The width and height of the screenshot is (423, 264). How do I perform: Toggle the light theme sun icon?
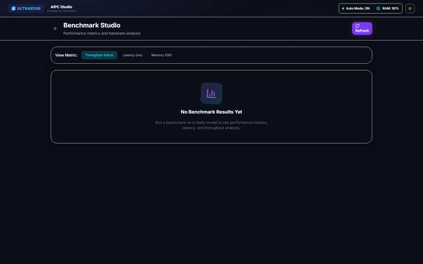(410, 8)
